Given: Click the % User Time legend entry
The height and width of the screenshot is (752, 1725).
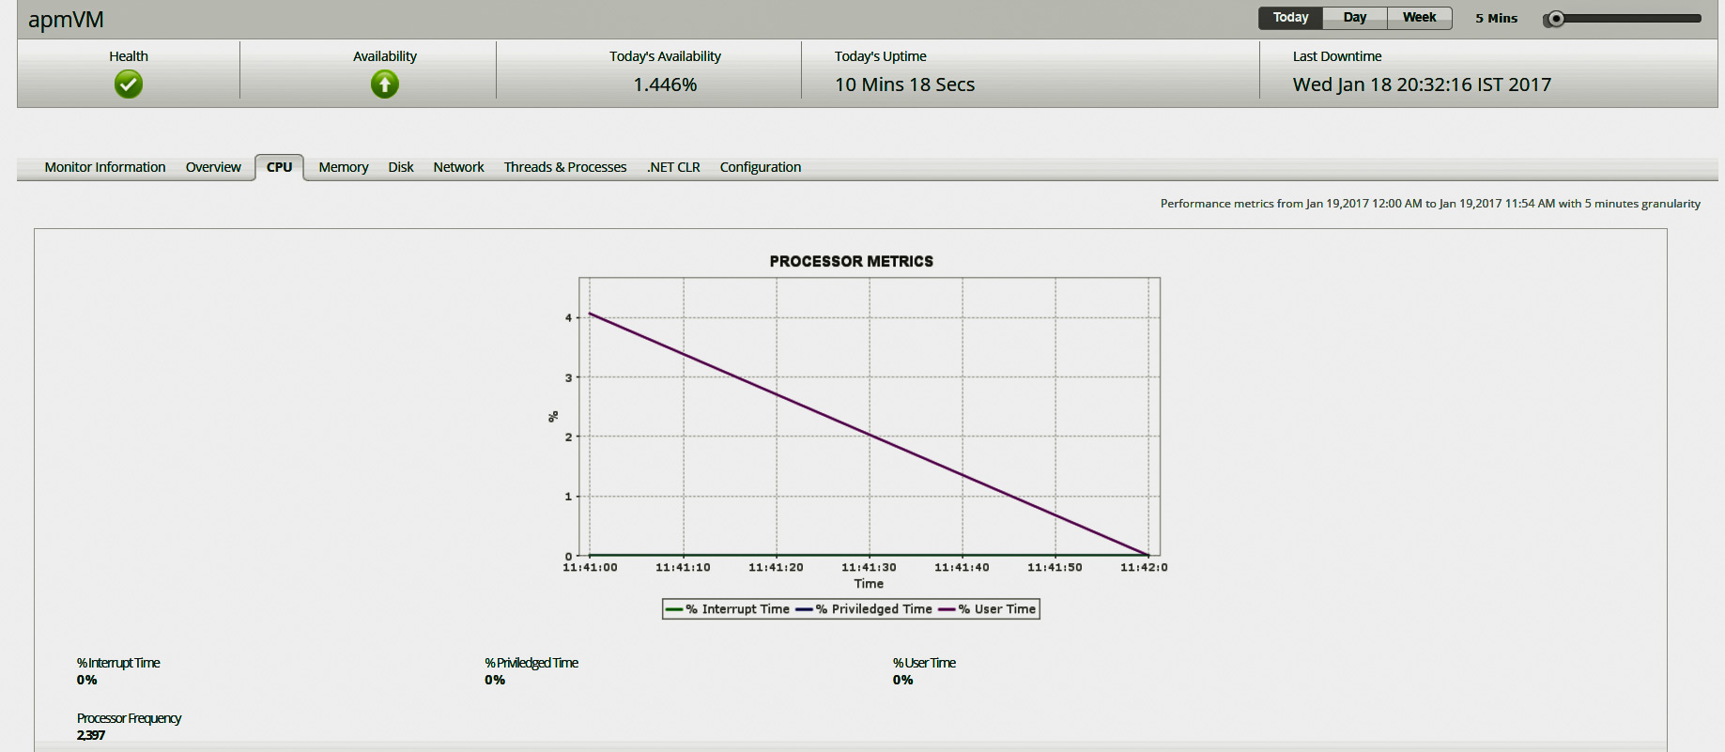Looking at the screenshot, I should tap(988, 609).
